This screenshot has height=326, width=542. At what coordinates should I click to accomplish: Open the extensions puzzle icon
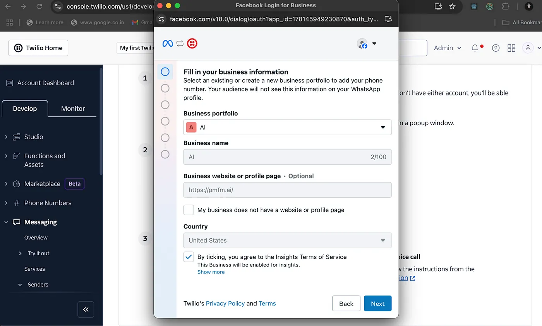click(506, 6)
